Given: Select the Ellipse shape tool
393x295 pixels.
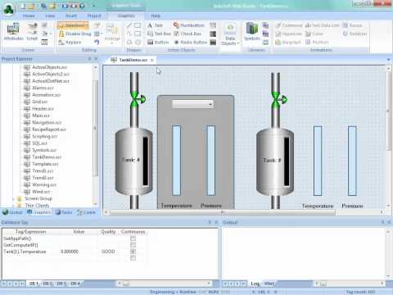Looking at the screenshot, I should click(x=138, y=42).
